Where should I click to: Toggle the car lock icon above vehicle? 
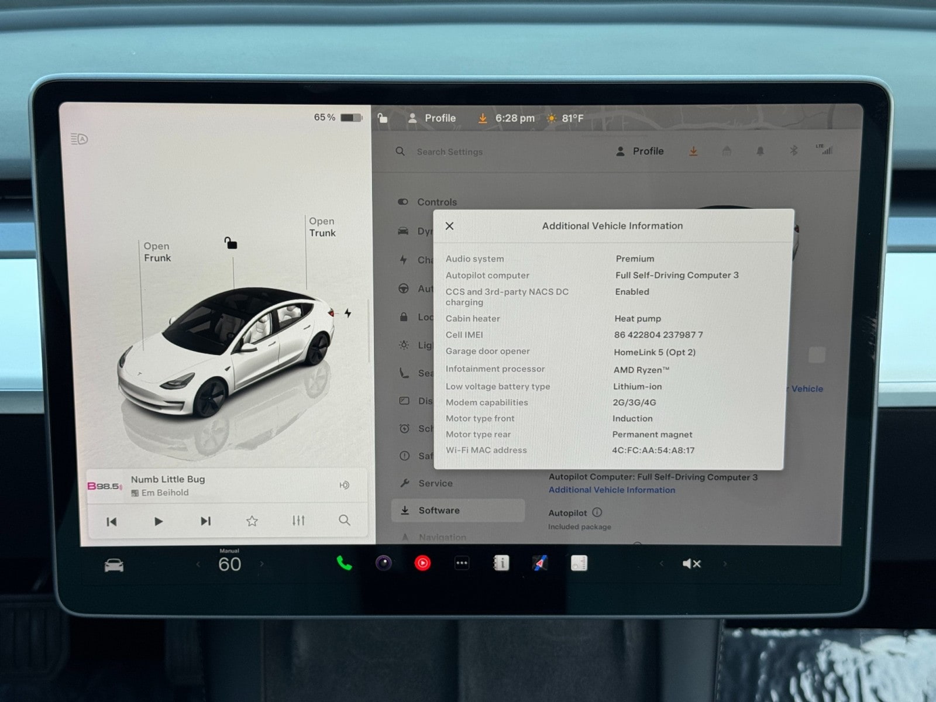[231, 243]
